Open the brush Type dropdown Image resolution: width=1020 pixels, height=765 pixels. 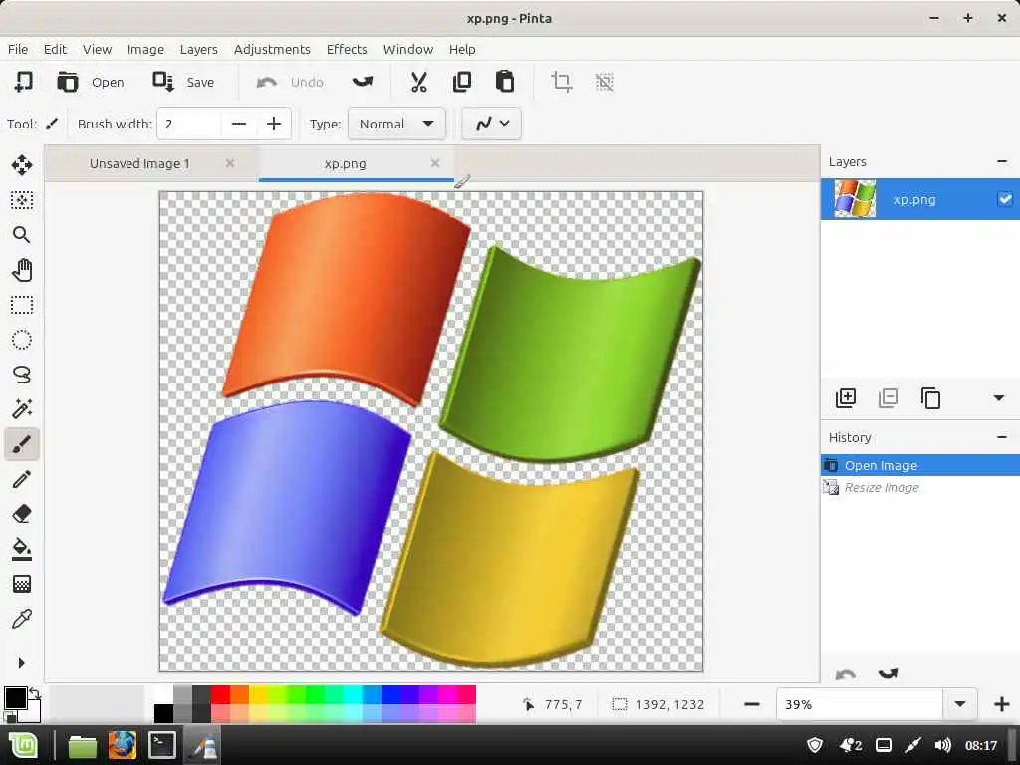click(x=396, y=124)
